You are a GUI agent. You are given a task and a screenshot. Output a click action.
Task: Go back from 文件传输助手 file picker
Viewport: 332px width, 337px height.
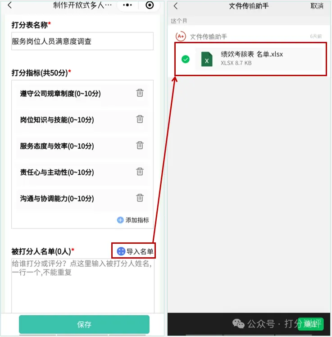tap(176, 6)
